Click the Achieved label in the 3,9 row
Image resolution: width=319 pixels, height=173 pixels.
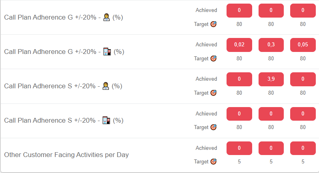point(206,79)
